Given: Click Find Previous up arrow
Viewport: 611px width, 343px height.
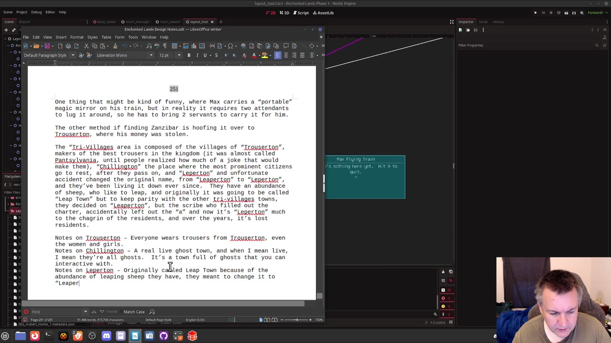Looking at the screenshot, I should coord(94,312).
